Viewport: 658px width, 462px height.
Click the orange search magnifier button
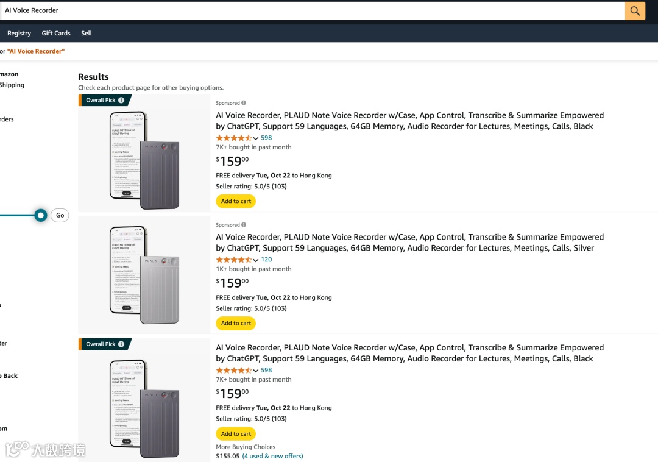tap(635, 11)
